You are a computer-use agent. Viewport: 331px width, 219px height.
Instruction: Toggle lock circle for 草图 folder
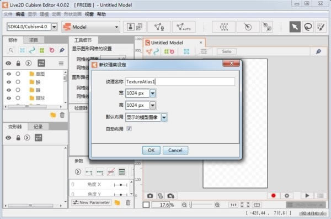[18, 74]
